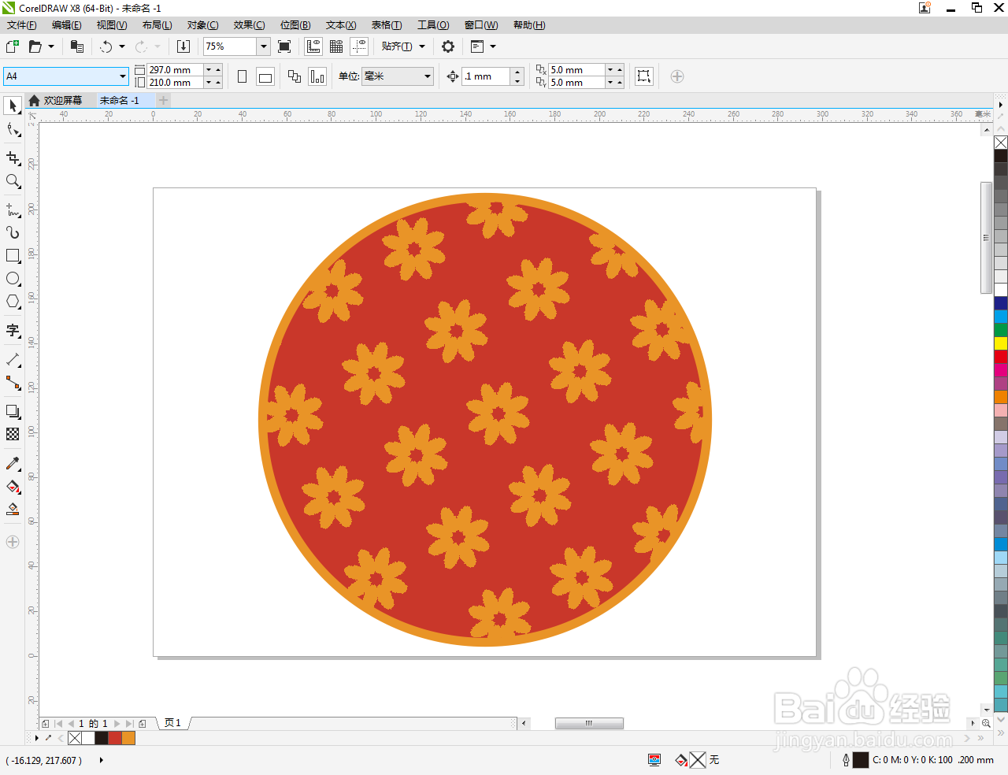Add new document tab plus button
Image resolution: width=1008 pixels, height=775 pixels.
pos(164,100)
